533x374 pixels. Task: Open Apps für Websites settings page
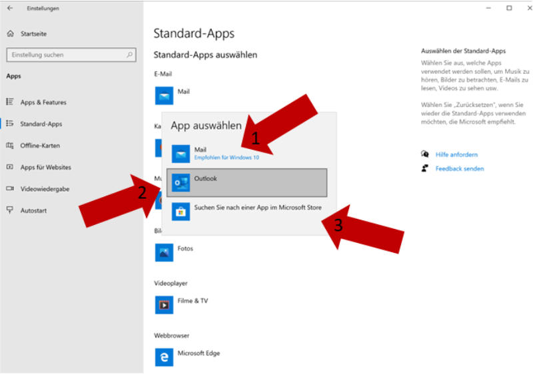(x=45, y=167)
